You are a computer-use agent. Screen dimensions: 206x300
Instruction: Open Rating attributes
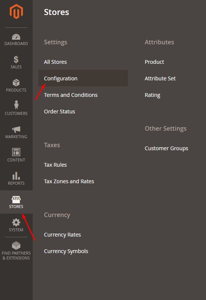click(x=153, y=95)
